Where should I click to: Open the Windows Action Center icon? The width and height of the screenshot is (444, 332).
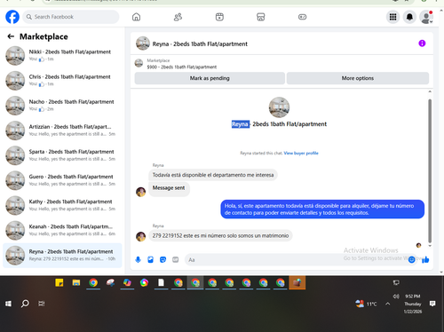tap(432, 304)
